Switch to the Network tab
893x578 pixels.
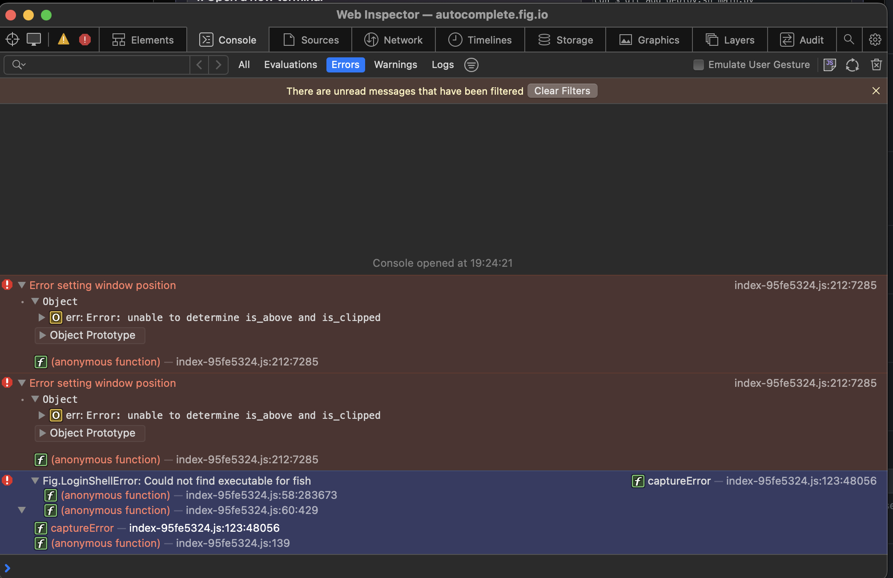click(394, 40)
